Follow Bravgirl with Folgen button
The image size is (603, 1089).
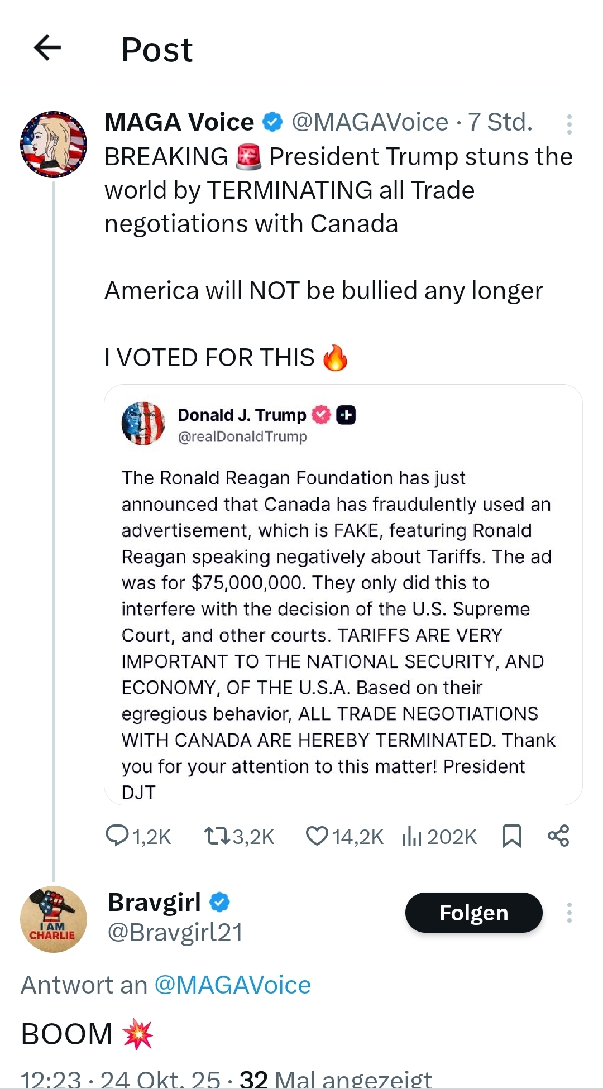coord(473,913)
